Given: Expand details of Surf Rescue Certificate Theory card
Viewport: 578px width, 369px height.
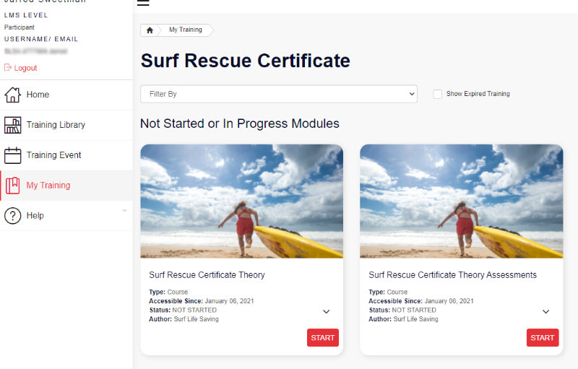Looking at the screenshot, I should (327, 311).
